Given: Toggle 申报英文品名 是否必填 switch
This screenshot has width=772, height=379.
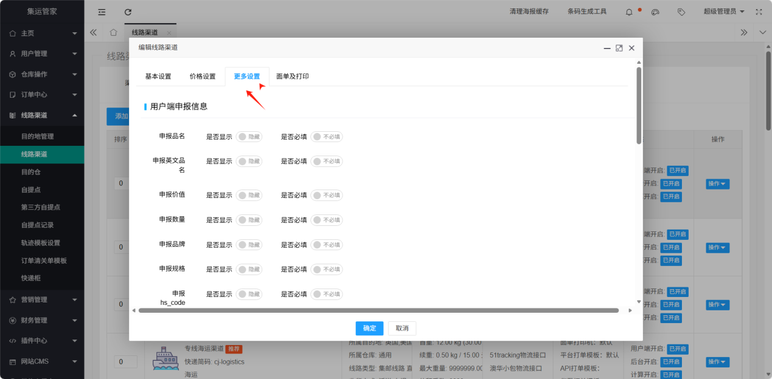Looking at the screenshot, I should pyautogui.click(x=327, y=161).
